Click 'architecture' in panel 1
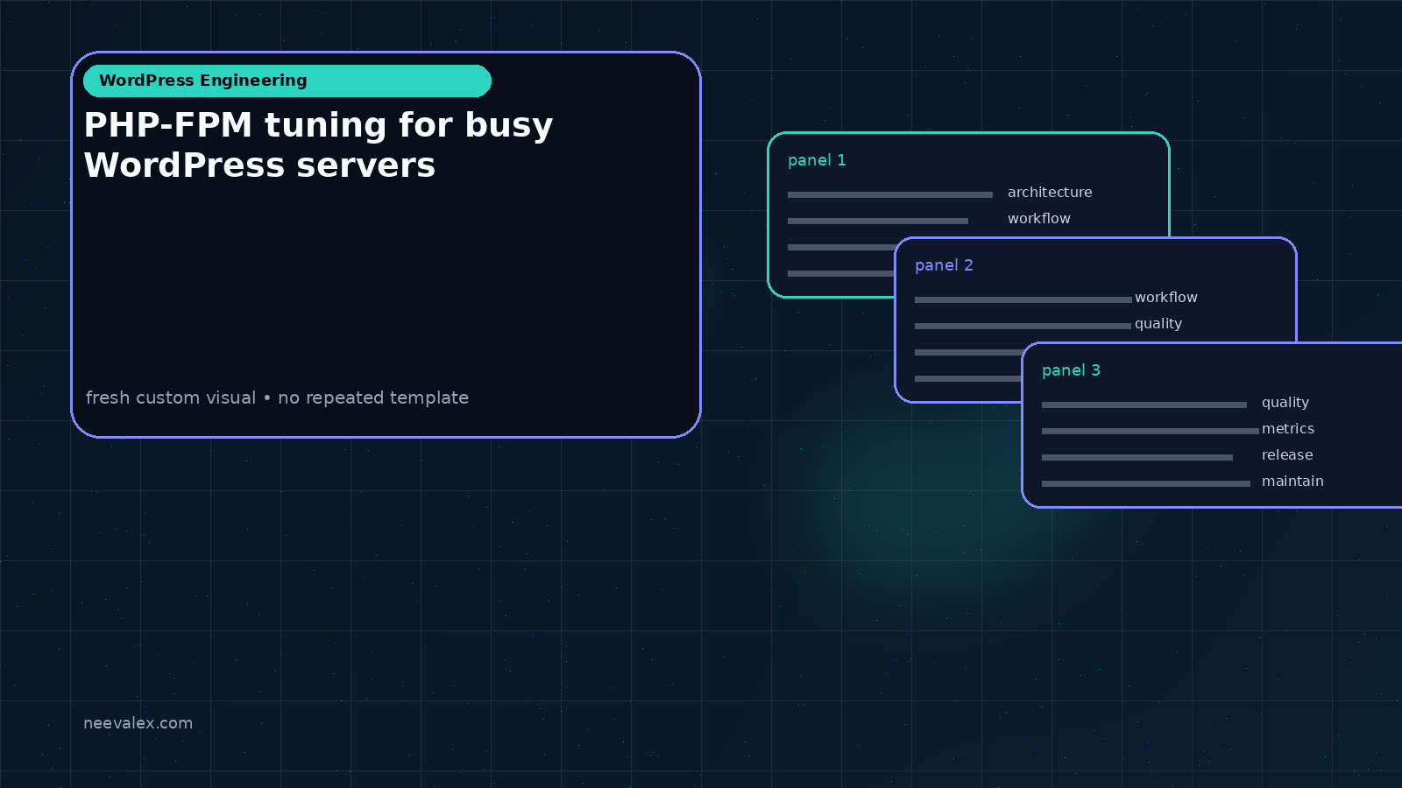This screenshot has height=788, width=1402. 1050,193
